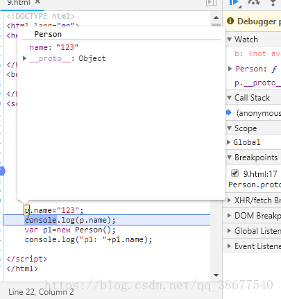The image size is (281, 299).
Task: Collapse the Breakpoints section
Action: click(229, 157)
